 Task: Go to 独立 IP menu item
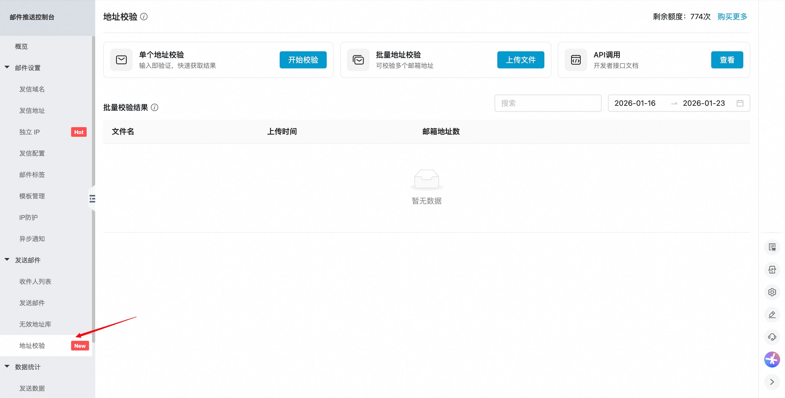(x=30, y=132)
